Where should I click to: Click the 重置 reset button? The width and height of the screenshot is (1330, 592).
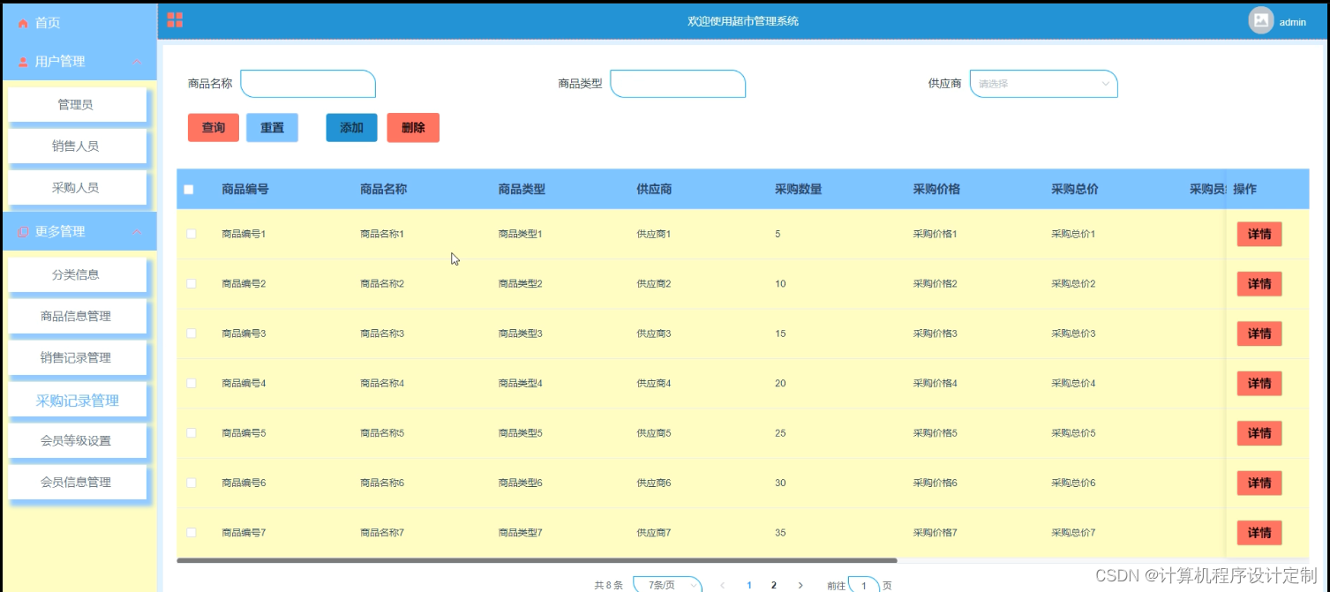pyautogui.click(x=272, y=128)
